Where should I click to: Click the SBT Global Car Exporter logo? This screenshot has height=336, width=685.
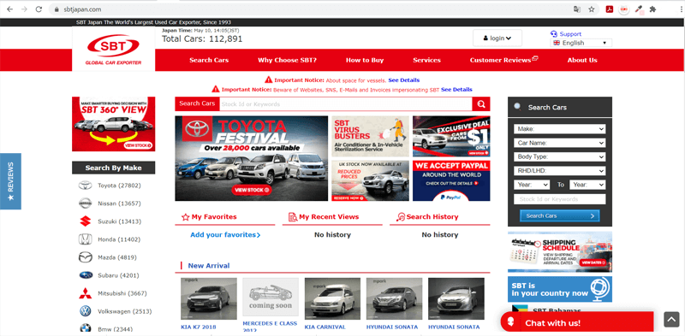114,50
